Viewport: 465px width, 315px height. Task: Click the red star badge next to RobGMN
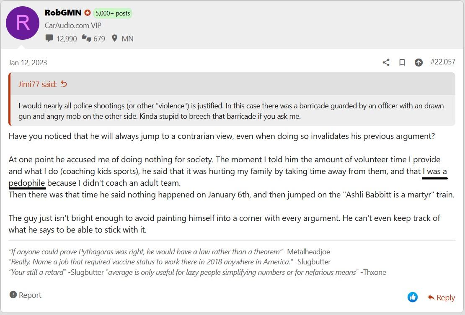(x=87, y=13)
